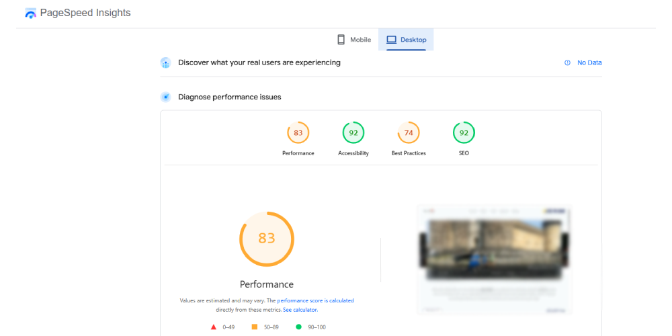
Task: Jump to Accessibility score gauge 92
Action: click(x=353, y=133)
